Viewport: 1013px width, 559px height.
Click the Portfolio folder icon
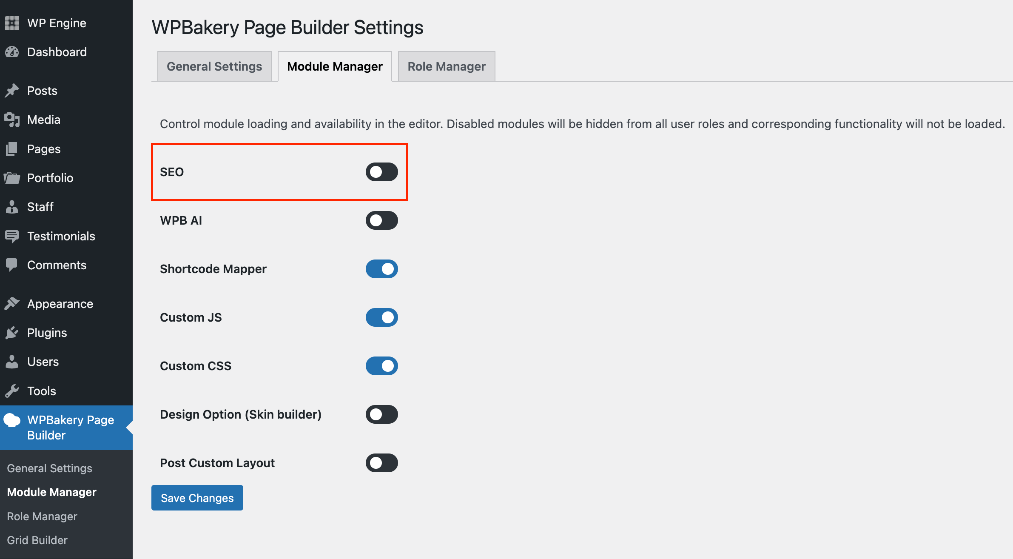[x=12, y=178]
